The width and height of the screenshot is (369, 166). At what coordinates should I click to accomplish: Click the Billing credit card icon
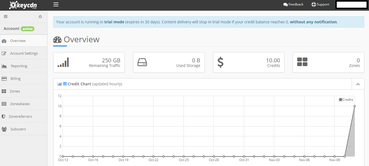click(4, 79)
